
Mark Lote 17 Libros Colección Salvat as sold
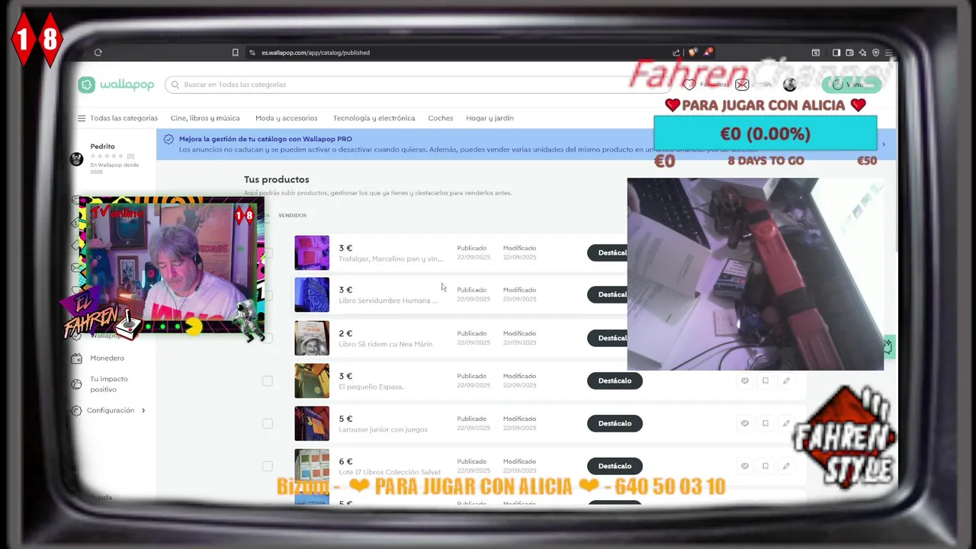coord(745,466)
